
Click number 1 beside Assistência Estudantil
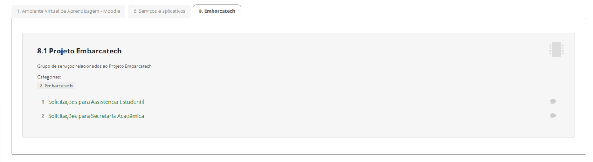[43, 102]
